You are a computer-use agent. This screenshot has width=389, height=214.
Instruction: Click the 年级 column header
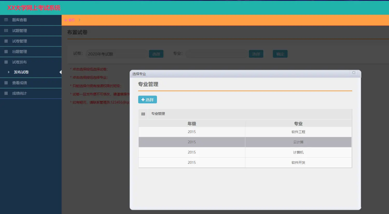tap(192, 124)
